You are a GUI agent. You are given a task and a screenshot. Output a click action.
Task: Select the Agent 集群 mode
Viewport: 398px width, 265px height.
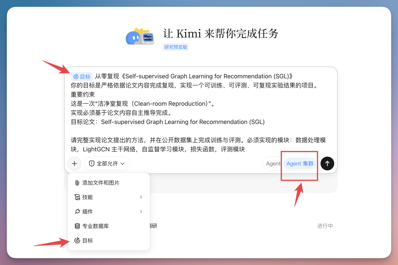pyautogui.click(x=300, y=164)
